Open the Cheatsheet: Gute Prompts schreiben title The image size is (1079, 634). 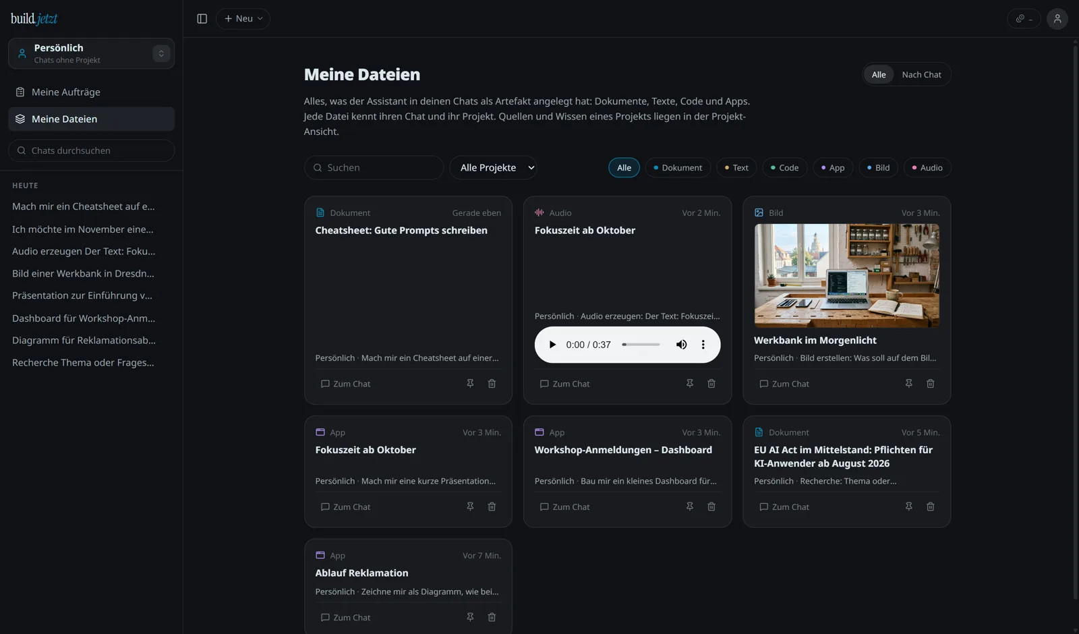point(401,231)
